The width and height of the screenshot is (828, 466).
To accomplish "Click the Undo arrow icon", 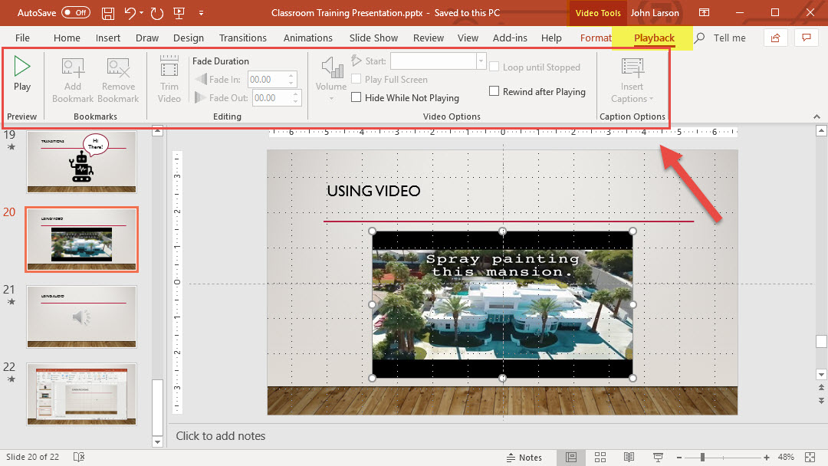I will point(130,13).
